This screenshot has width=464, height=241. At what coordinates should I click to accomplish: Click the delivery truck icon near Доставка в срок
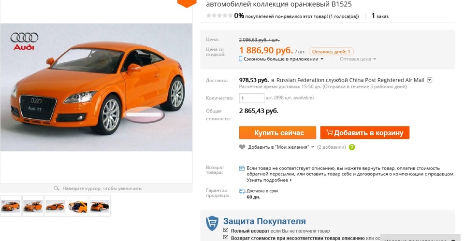(x=242, y=191)
